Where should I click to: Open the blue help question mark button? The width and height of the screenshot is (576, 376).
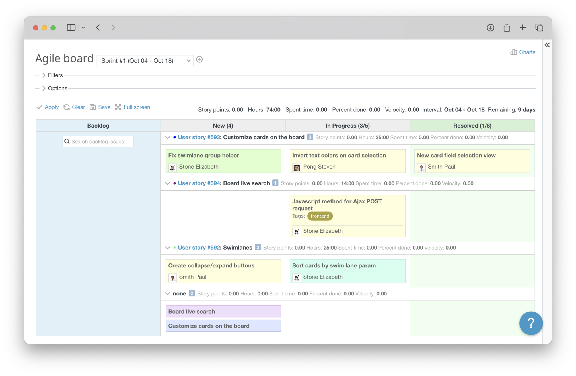coord(531,323)
